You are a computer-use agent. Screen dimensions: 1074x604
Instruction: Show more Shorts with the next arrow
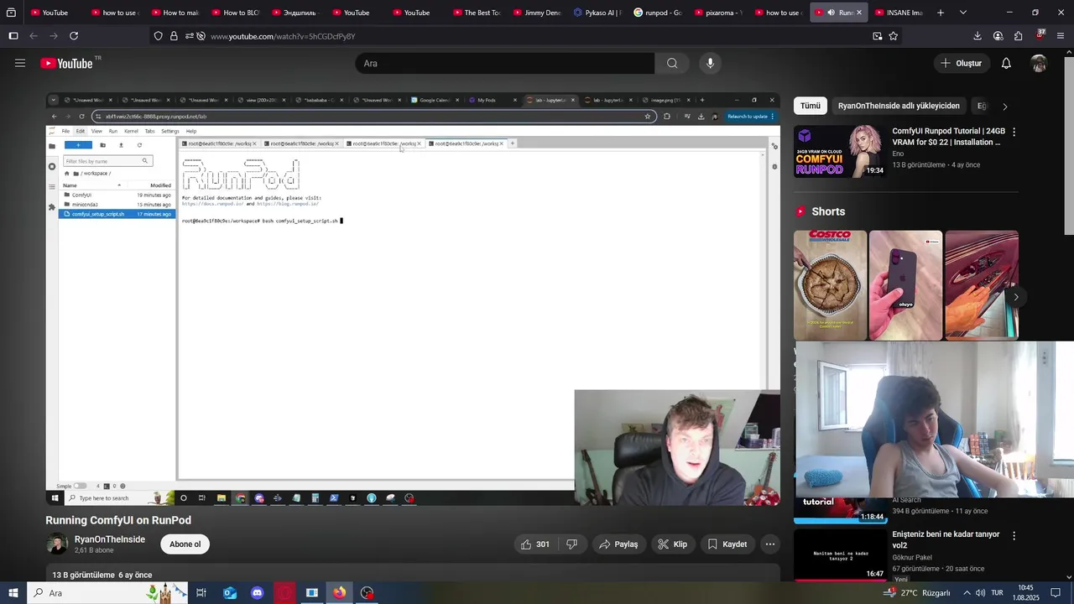point(1015,297)
